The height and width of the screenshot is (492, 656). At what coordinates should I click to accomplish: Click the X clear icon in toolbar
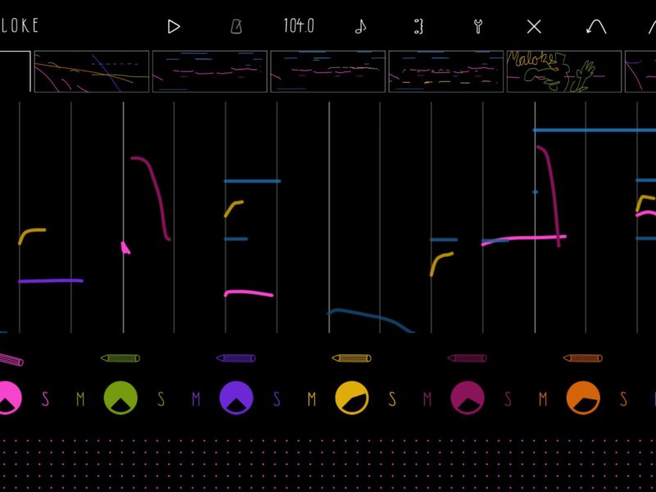(534, 27)
